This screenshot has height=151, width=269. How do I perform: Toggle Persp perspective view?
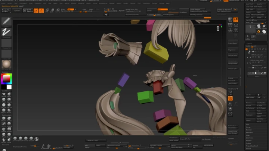click(x=230, y=25)
